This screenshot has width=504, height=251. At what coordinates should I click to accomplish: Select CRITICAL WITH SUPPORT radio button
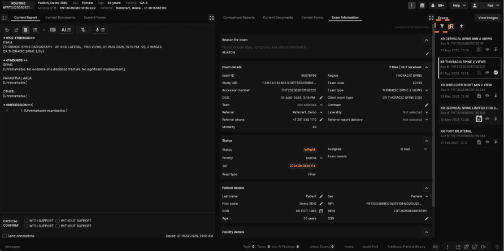click(27, 221)
